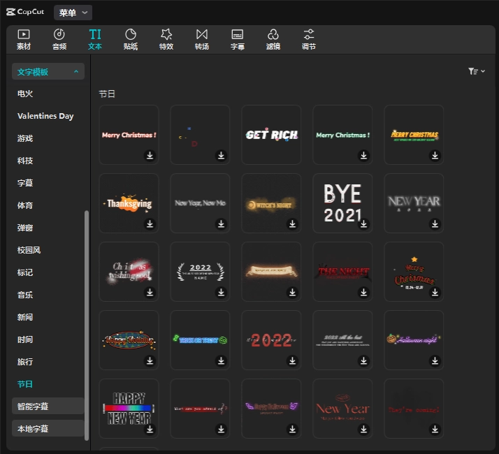This screenshot has height=454, width=499.
Task: Click the CapCut logo
Action: [25, 12]
